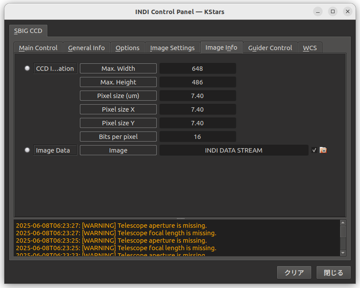Viewport: 360px width, 288px height.
Task: Click the Bits per pixel label
Action: [118, 137]
